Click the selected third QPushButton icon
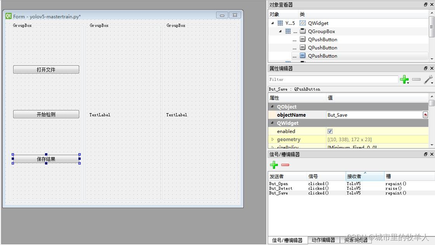The width and height of the screenshot is (435, 245). tap(303, 55)
